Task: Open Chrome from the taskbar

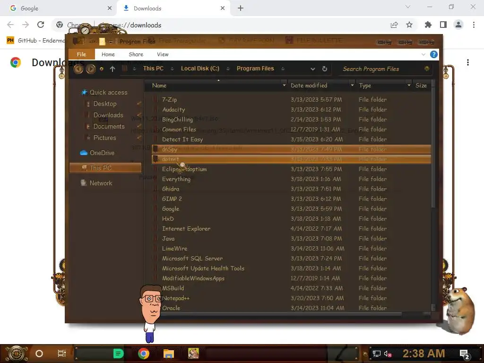Action: [144, 354]
